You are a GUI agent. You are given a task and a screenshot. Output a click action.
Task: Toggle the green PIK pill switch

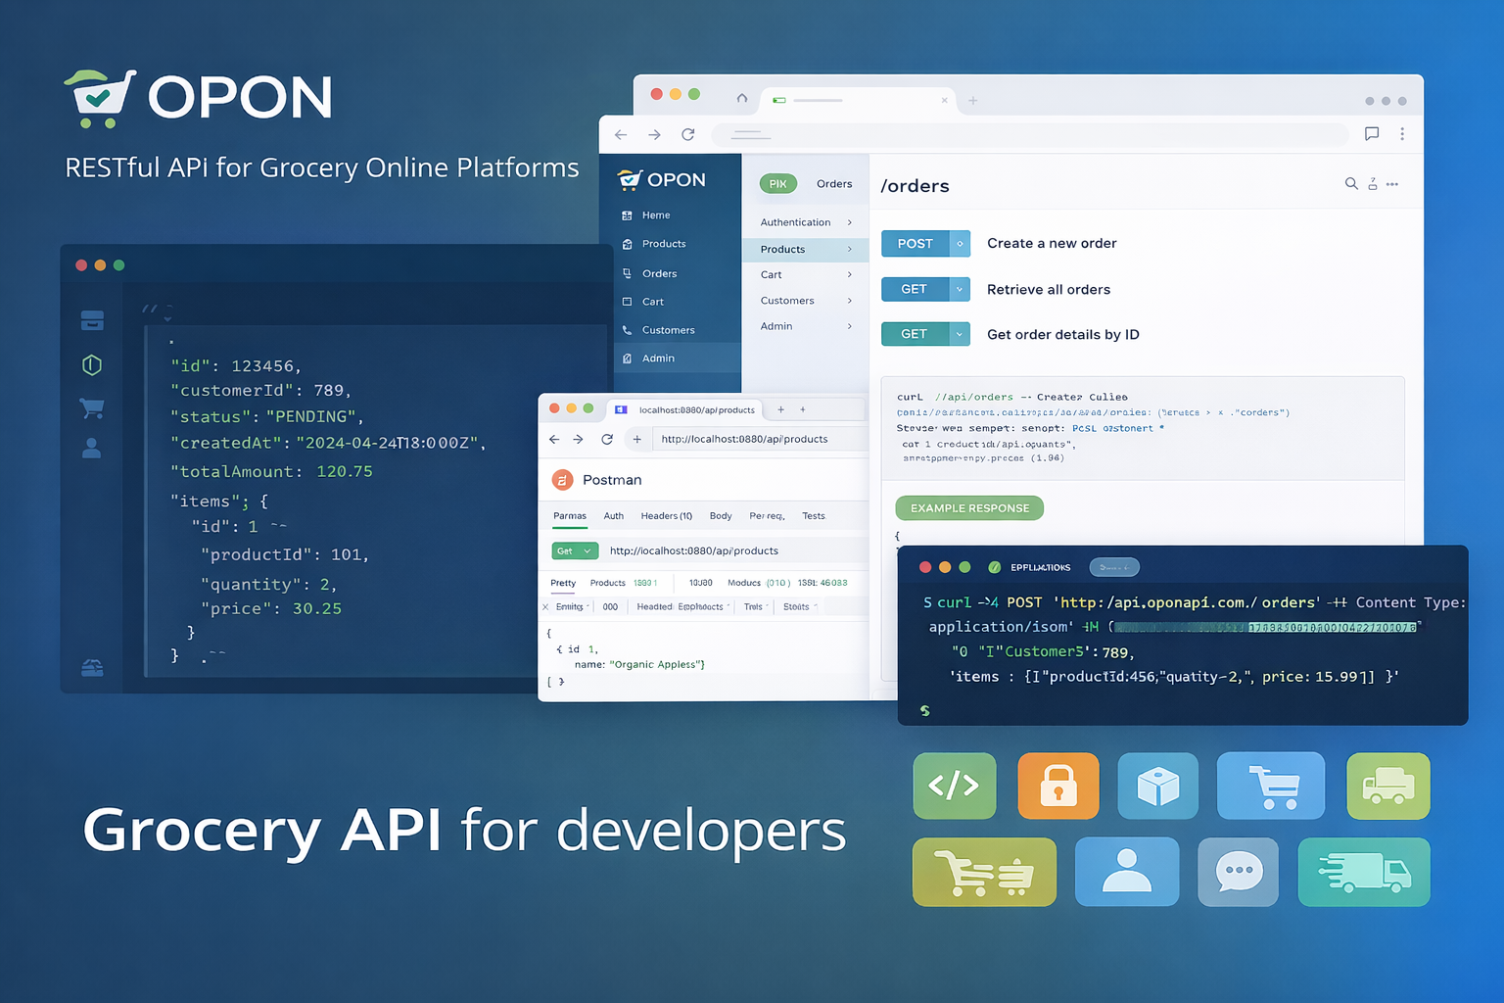(777, 184)
